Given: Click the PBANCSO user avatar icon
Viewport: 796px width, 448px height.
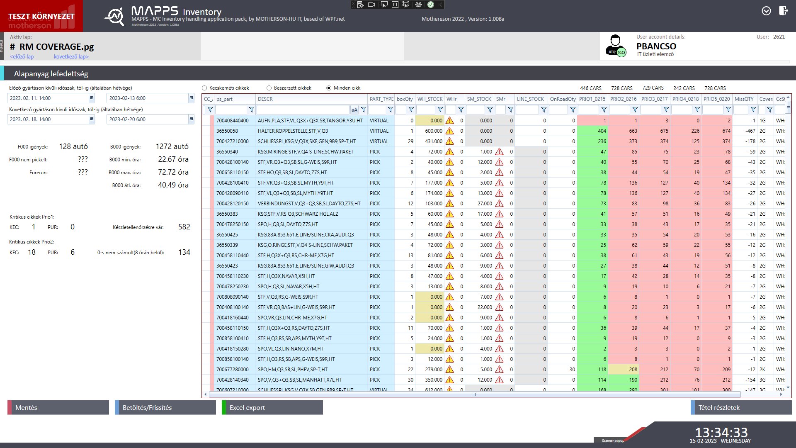Looking at the screenshot, I should [615, 46].
